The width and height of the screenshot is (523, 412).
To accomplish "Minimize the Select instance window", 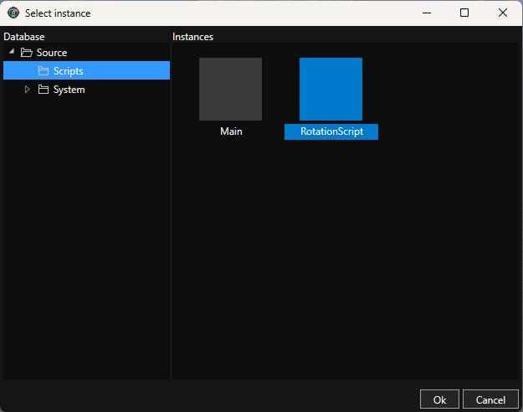I will pyautogui.click(x=427, y=13).
